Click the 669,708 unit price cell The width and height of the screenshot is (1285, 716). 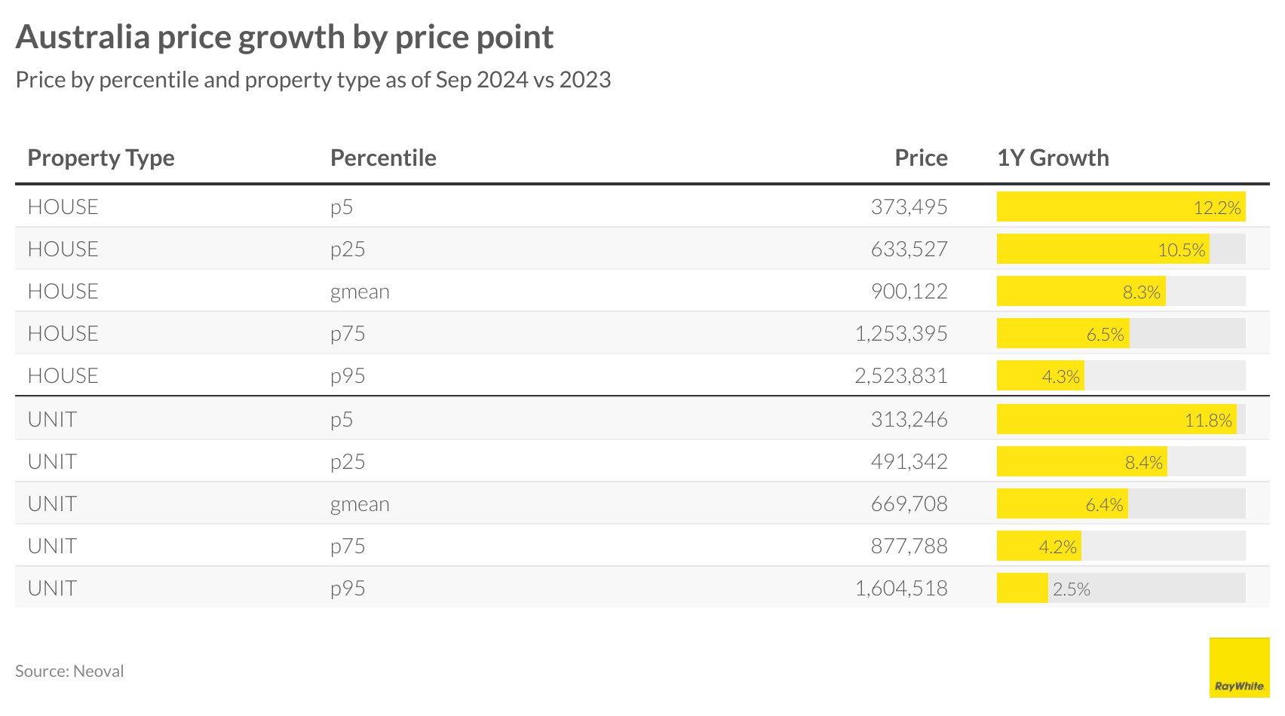coord(909,503)
